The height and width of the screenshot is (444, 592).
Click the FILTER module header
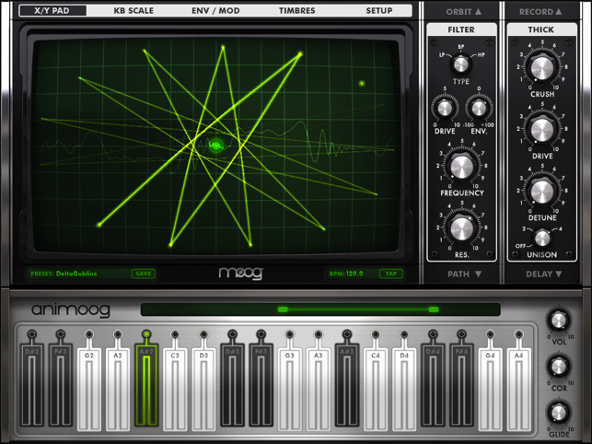[461, 29]
